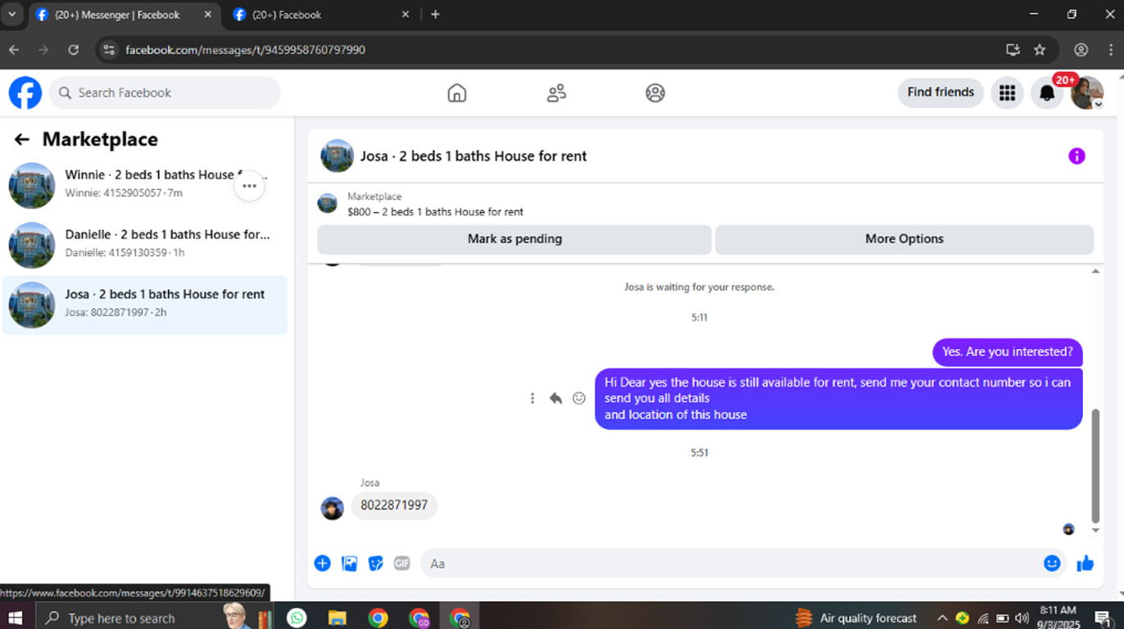Open options dots on Winnie conversation
1124x629 pixels.
pyautogui.click(x=250, y=186)
